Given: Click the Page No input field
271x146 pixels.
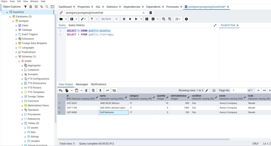Looking at the screenshot, I should (x=239, y=90).
